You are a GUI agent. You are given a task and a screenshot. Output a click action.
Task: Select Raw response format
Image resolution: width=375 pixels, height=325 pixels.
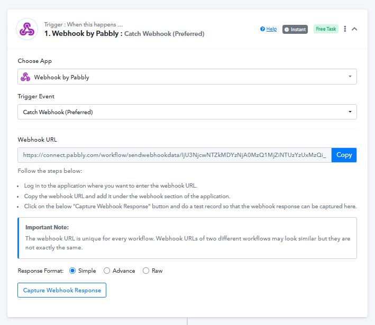146,271
